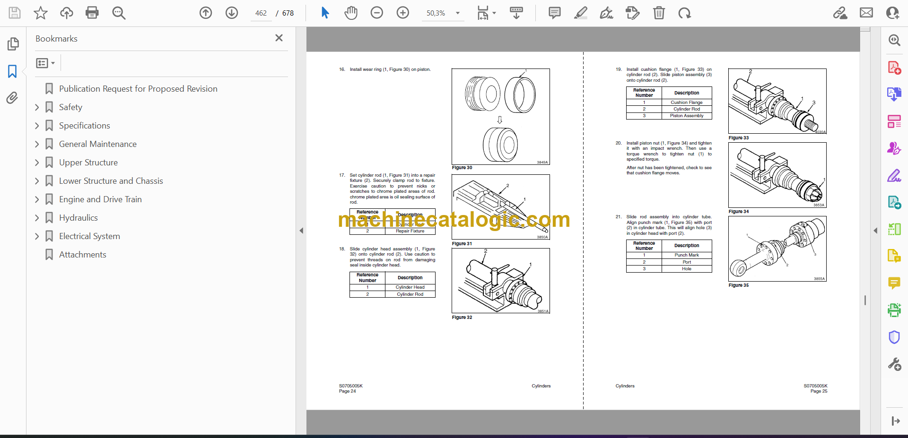Click the vertical scrollbar thumb
The height and width of the screenshot is (438, 908).
pos(865,300)
